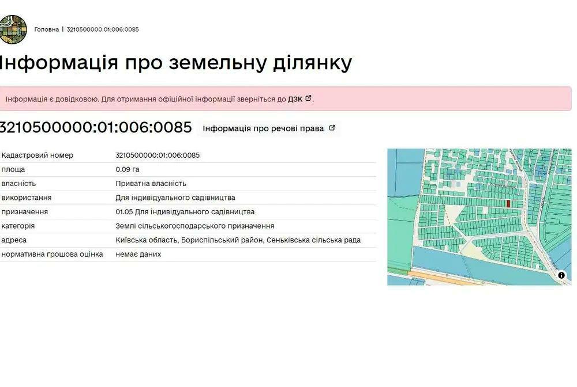Open the ДЗК link in notice
This screenshot has width=577, height=387.
295,99
